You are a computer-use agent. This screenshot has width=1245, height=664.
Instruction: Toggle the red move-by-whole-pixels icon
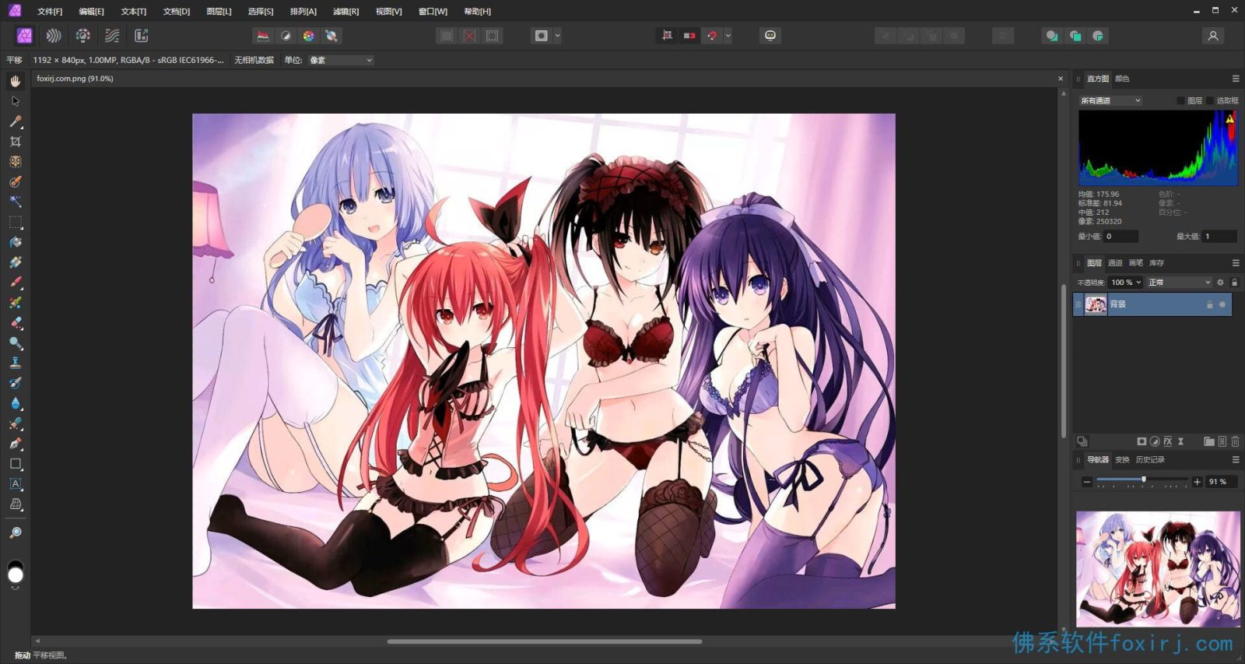coord(689,36)
